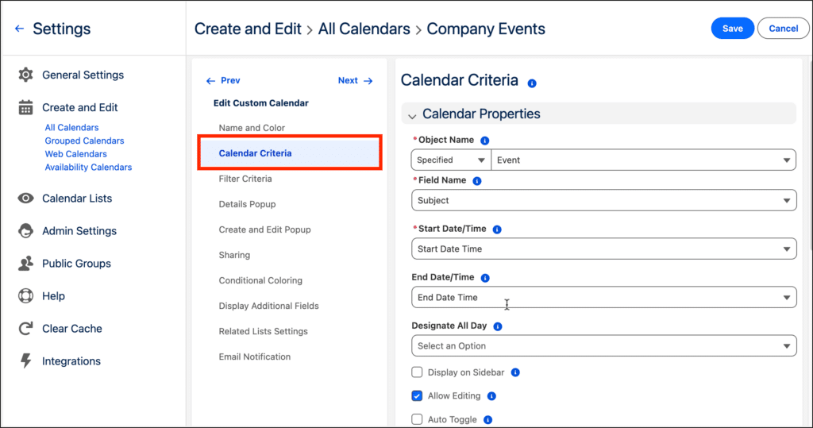The height and width of the screenshot is (428, 813).
Task: Go to Conditional Coloring step
Action: point(260,280)
